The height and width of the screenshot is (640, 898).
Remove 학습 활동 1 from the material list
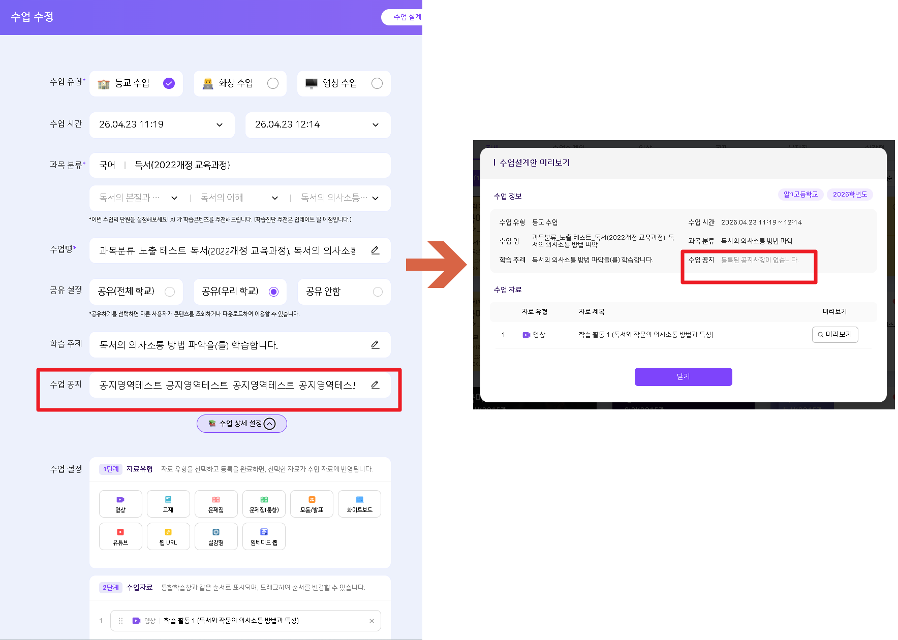click(371, 621)
